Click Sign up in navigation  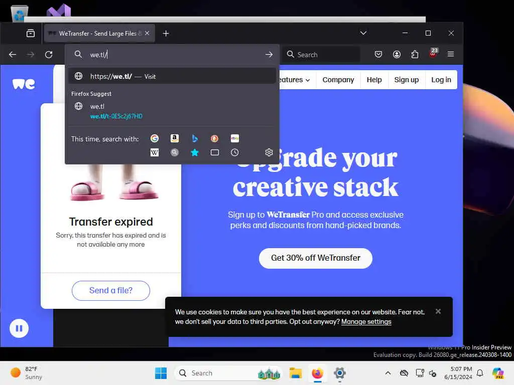406,80
